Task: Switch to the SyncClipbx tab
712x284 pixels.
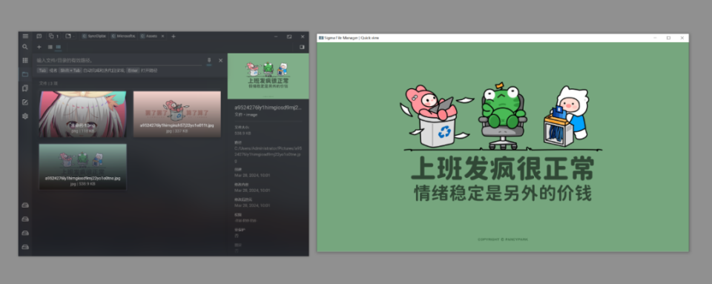Action: pyautogui.click(x=94, y=36)
